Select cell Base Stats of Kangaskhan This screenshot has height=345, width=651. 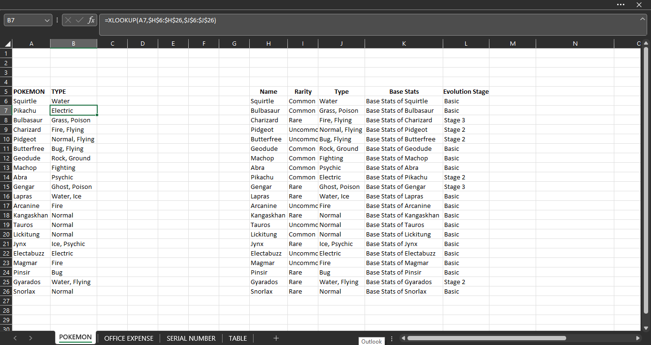pos(404,215)
